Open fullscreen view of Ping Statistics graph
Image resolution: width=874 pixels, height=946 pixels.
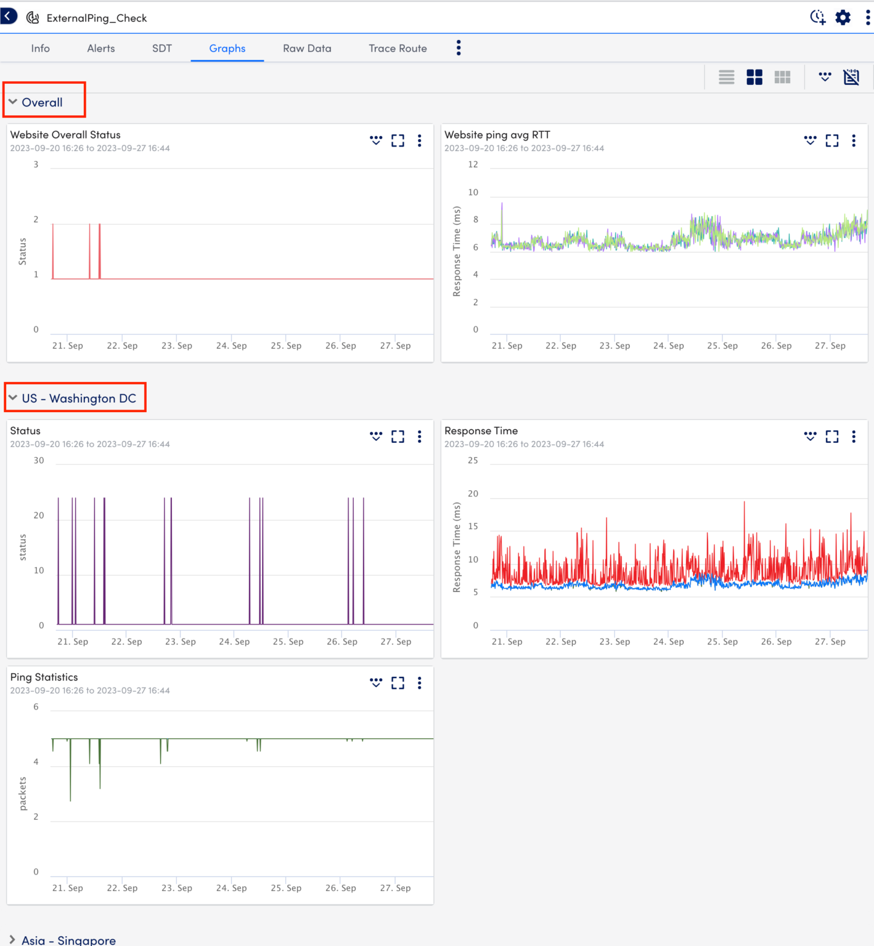tap(398, 682)
